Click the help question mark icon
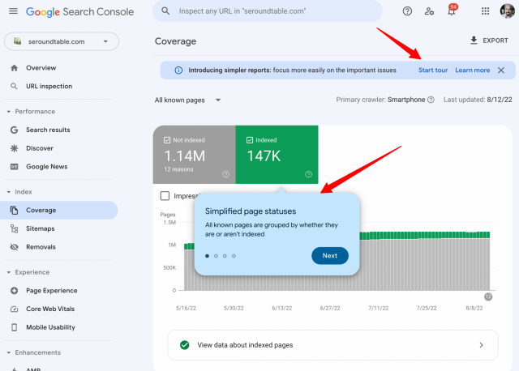The width and height of the screenshot is (519, 371). tap(407, 11)
